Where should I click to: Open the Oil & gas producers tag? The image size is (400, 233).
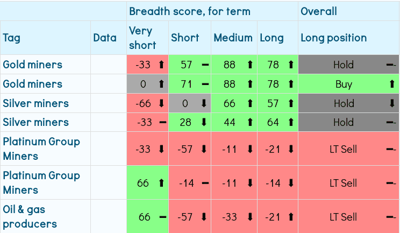[30, 217]
